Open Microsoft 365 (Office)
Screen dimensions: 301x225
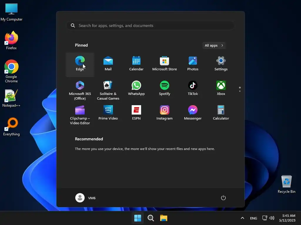coord(80,90)
